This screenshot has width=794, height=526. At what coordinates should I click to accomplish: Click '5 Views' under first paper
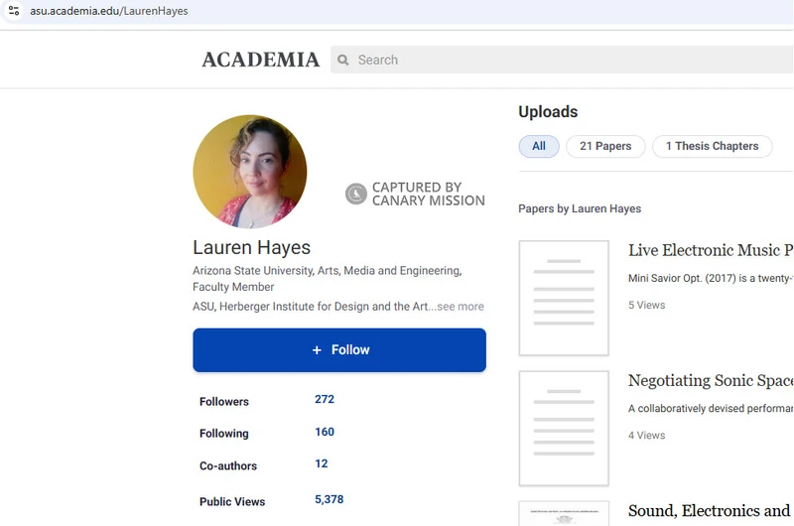tap(647, 305)
